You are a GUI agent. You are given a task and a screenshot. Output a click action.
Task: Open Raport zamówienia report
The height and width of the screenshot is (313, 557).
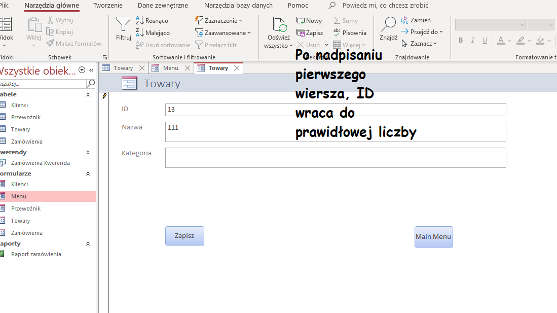(x=36, y=254)
